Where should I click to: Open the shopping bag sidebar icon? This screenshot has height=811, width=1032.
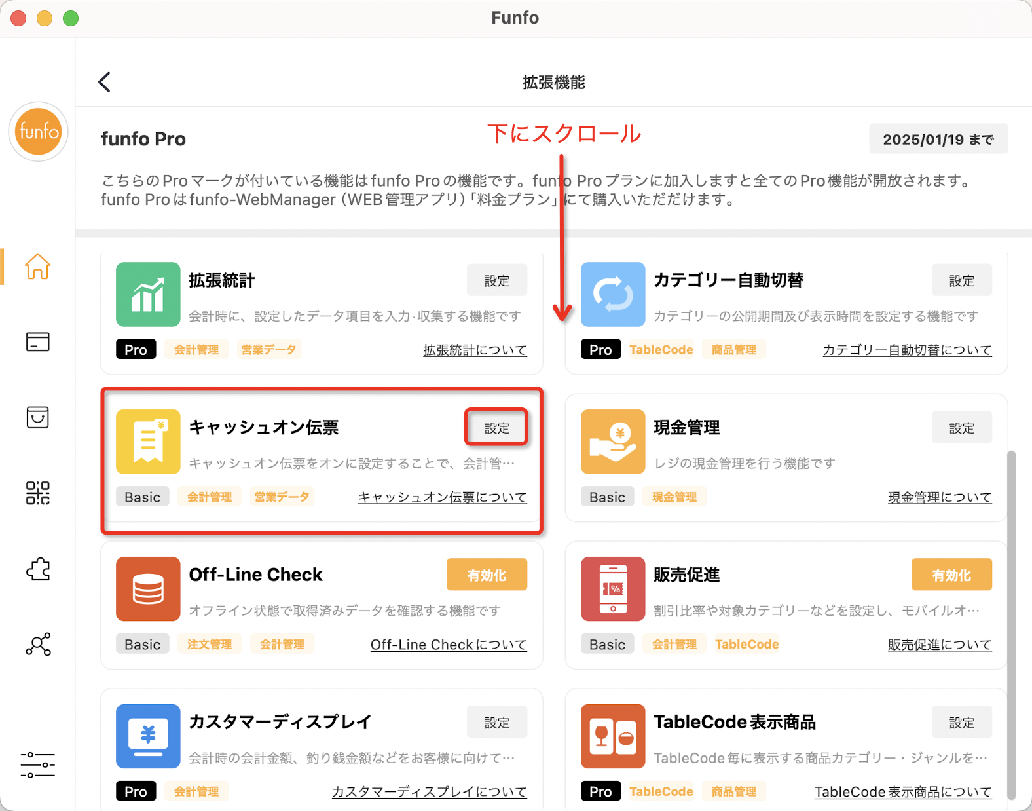[x=38, y=417]
